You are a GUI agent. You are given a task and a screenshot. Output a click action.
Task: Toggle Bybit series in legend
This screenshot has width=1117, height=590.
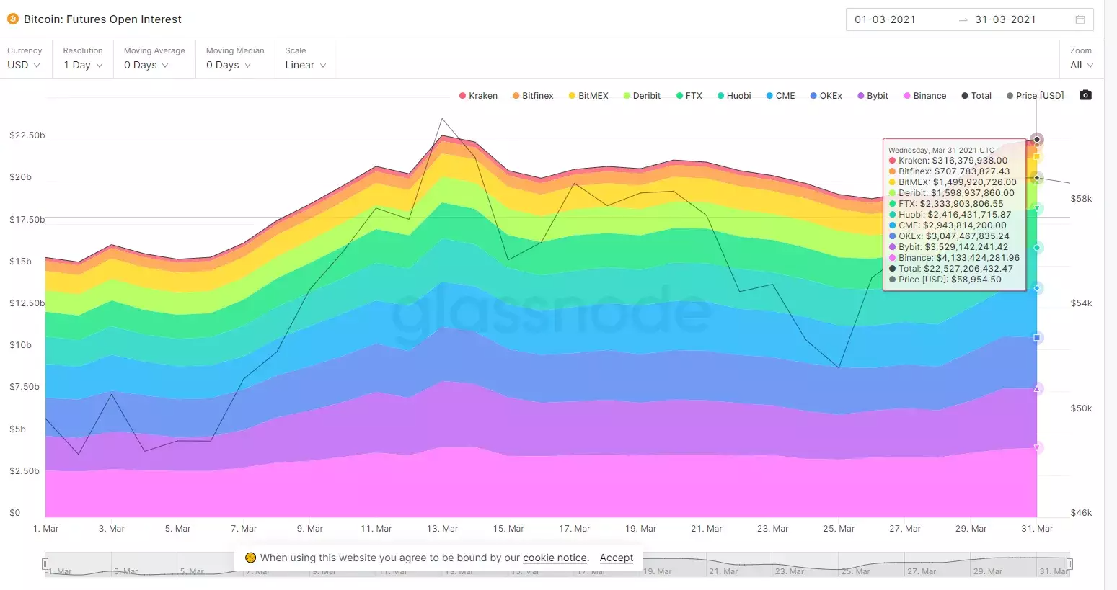(x=873, y=96)
